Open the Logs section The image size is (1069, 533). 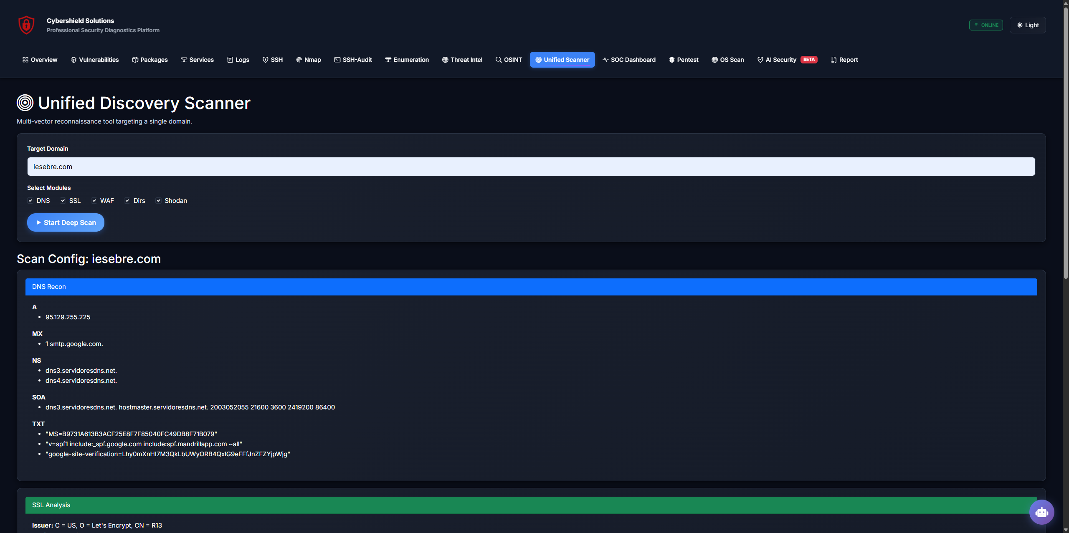[238, 60]
